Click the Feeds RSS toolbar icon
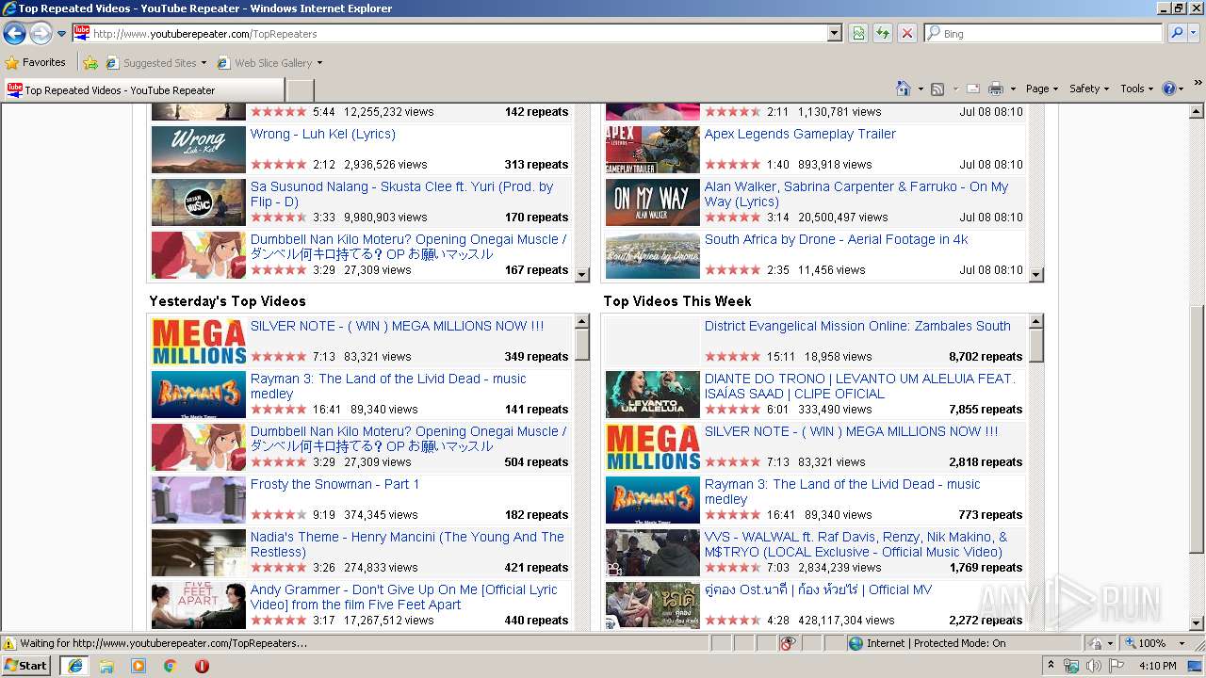The height and width of the screenshot is (678, 1206). pyautogui.click(x=937, y=89)
